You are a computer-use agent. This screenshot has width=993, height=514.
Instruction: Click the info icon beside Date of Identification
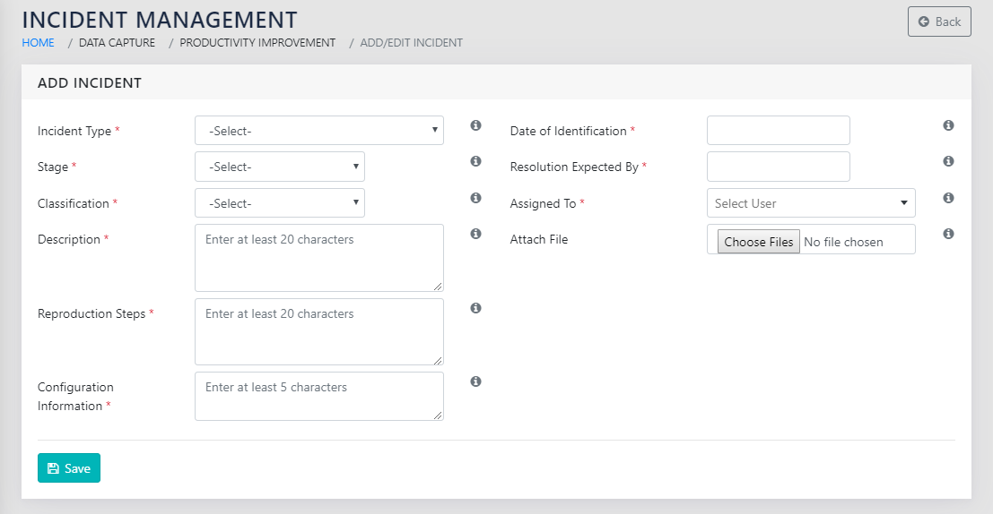[x=948, y=125]
